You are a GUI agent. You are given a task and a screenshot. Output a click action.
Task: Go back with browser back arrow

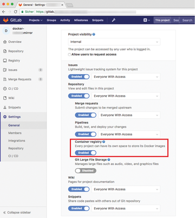pyautogui.click(x=4, y=12)
